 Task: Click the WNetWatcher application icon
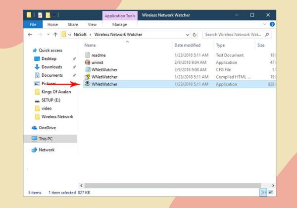pos(87,84)
